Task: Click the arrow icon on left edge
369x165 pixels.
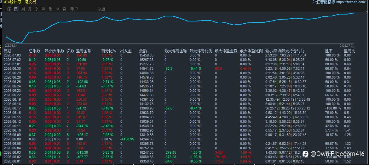Action: 1,9
